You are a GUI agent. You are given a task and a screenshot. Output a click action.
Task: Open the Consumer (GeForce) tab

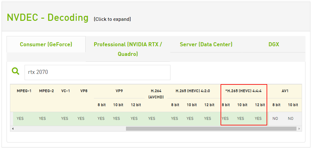[46, 44]
